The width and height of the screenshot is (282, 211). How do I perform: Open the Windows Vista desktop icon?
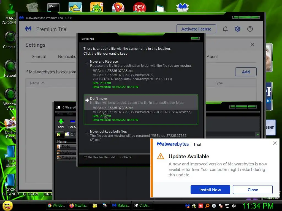(x=10, y=99)
